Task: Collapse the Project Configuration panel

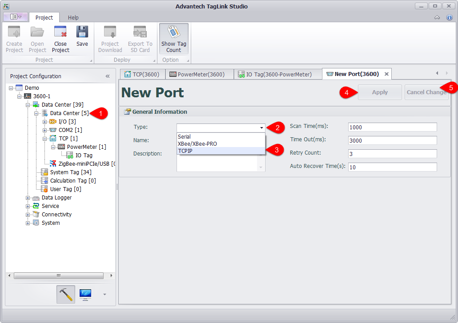Action: point(108,76)
